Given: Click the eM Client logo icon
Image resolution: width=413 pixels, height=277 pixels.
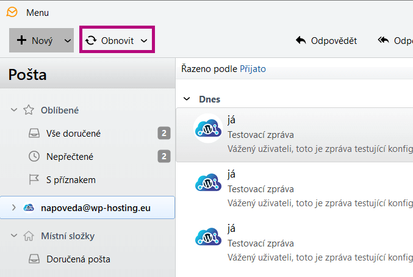Looking at the screenshot, I should 12,12.
